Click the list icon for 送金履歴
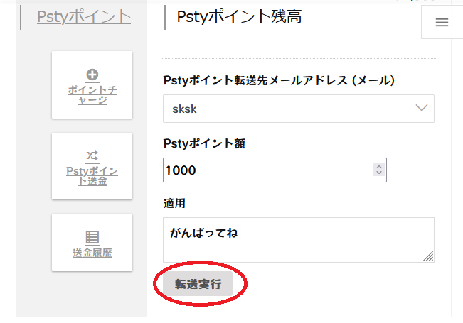 coord(92,237)
